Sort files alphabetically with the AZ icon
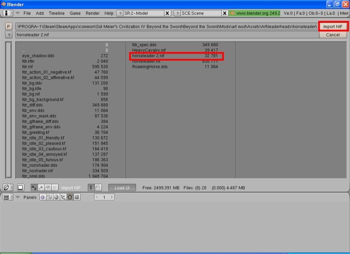 [34, 187]
